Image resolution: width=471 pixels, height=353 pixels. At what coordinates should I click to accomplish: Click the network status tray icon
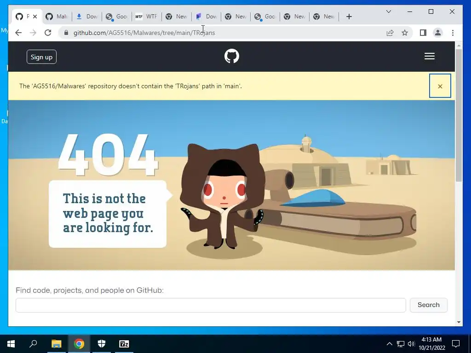pos(401,344)
